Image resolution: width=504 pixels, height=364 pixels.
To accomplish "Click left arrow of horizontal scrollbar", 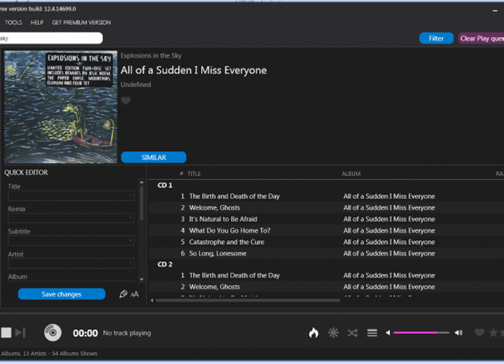I will tap(152, 301).
